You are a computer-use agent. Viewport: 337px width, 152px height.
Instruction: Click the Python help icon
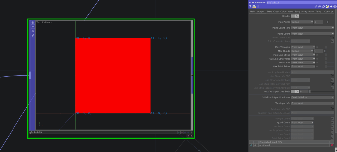tap(254, 7)
